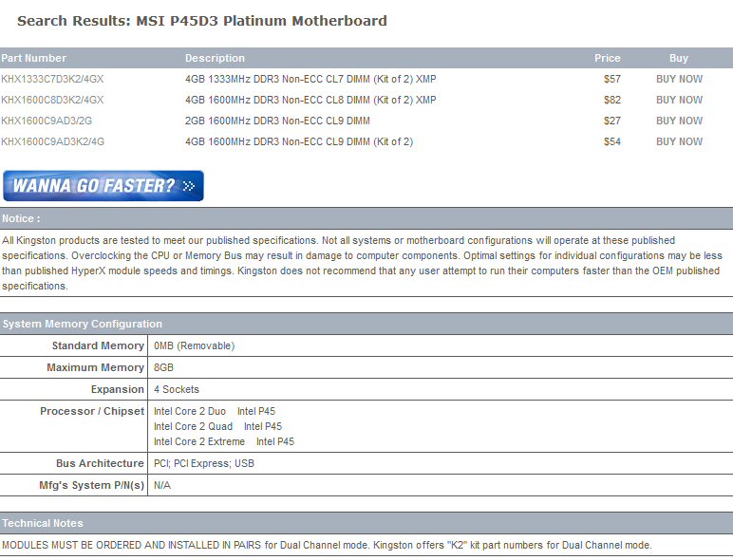Image resolution: width=733 pixels, height=560 pixels.
Task: Click the $82 price
Action: click(x=611, y=100)
